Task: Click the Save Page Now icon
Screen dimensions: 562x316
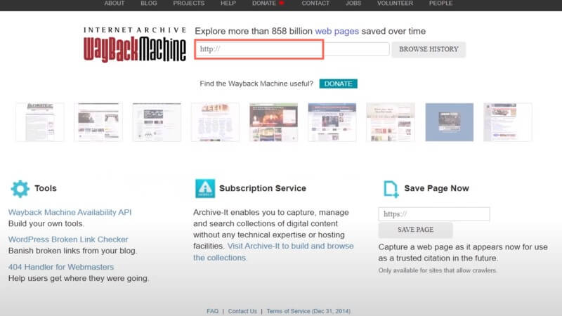Action: (391, 188)
